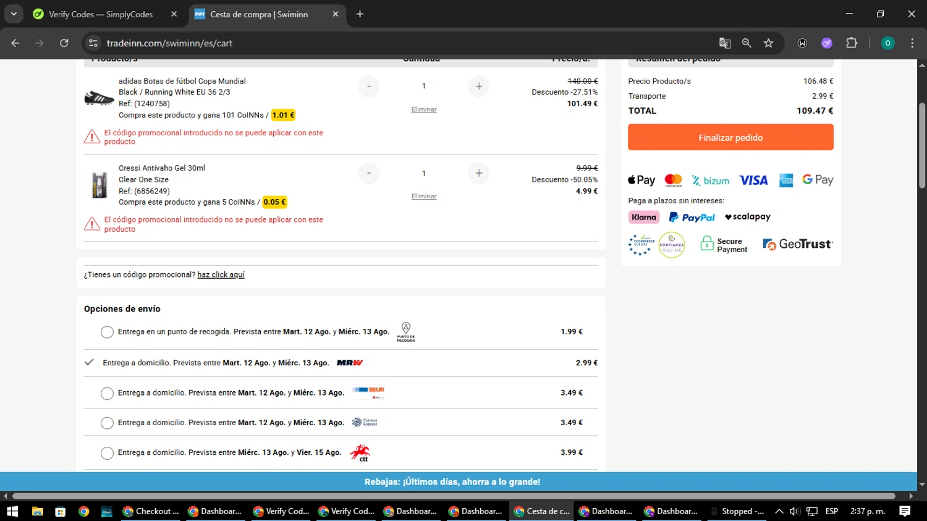This screenshot has height=521, width=927.
Task: Open File Explorer from the taskbar
Action: click(37, 511)
